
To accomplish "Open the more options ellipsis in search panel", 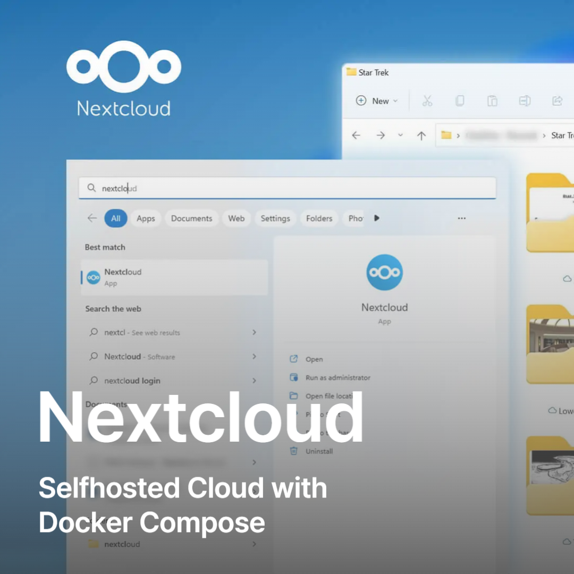I will coord(461,218).
